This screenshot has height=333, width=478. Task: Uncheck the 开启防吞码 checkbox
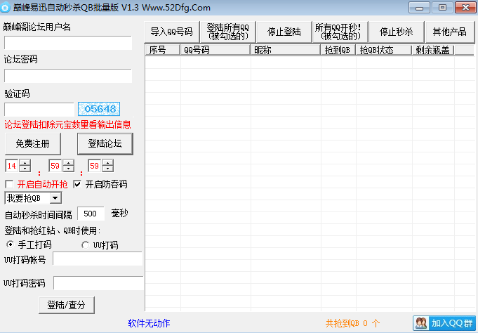click(x=77, y=184)
